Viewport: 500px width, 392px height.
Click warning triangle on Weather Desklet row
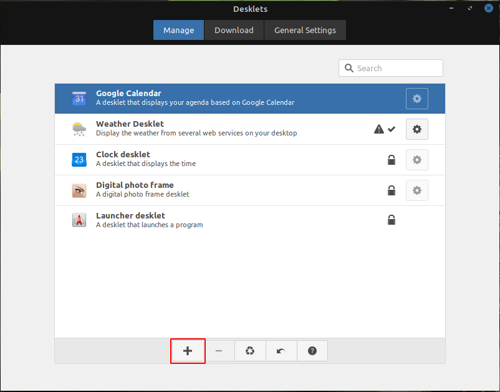(379, 129)
